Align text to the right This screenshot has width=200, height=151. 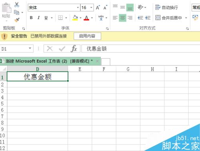tap(130, 18)
